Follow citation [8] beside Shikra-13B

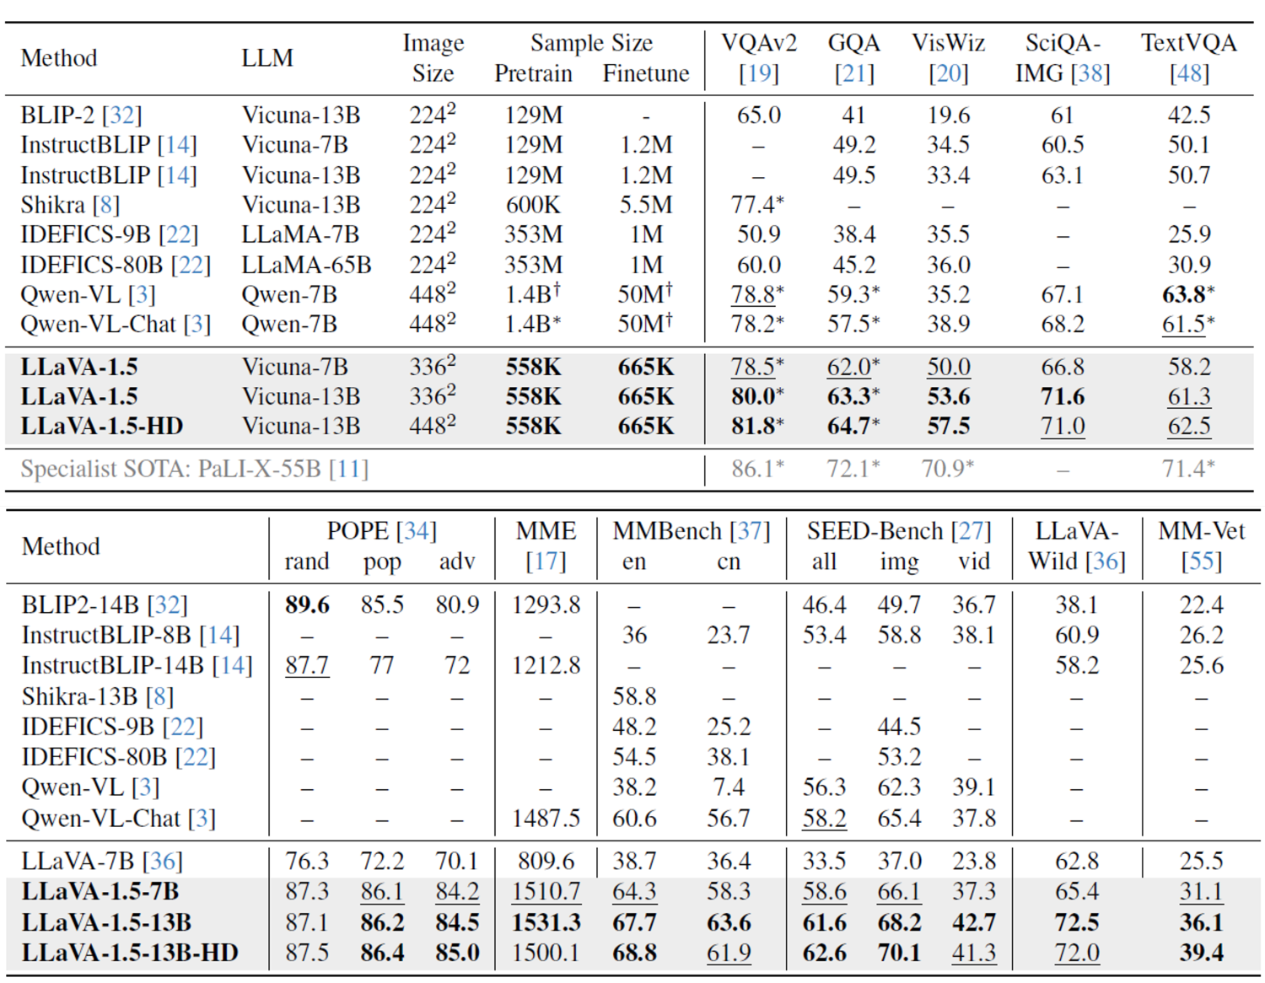tap(159, 697)
